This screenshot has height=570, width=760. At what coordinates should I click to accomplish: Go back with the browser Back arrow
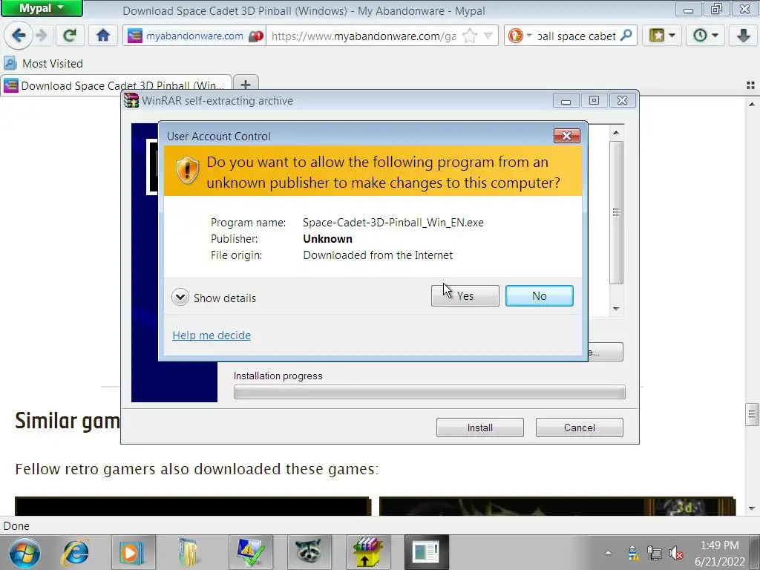click(x=19, y=36)
